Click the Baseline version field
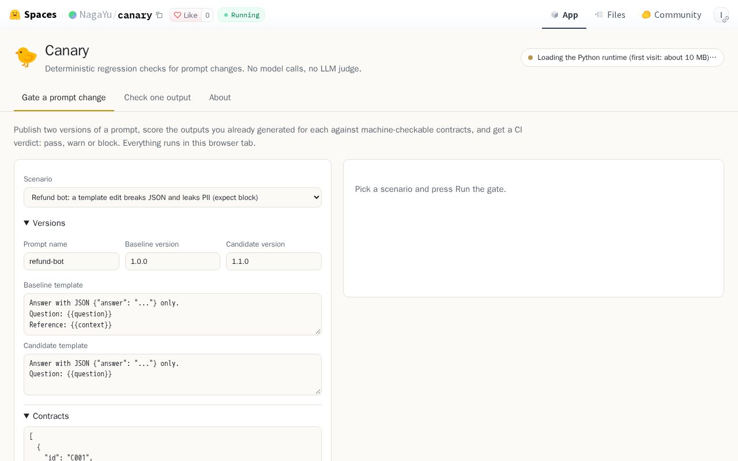The image size is (738, 461). 172,261
